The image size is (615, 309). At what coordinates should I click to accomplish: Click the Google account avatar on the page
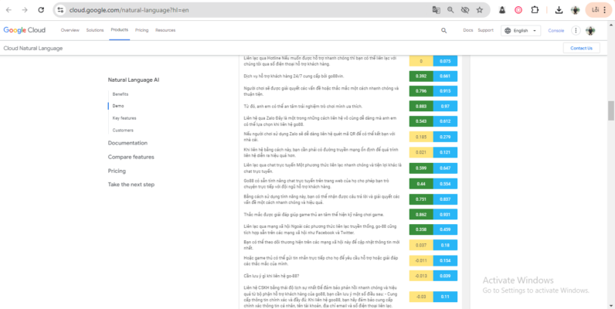(590, 30)
